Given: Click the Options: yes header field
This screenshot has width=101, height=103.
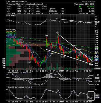Looking at the screenshot, I should pyautogui.click(x=57, y=9).
